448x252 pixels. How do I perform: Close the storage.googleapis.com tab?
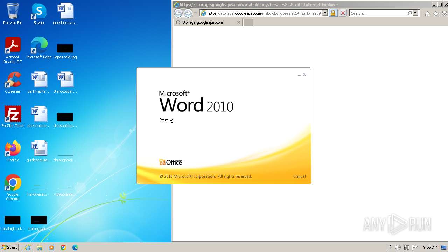coord(239,22)
